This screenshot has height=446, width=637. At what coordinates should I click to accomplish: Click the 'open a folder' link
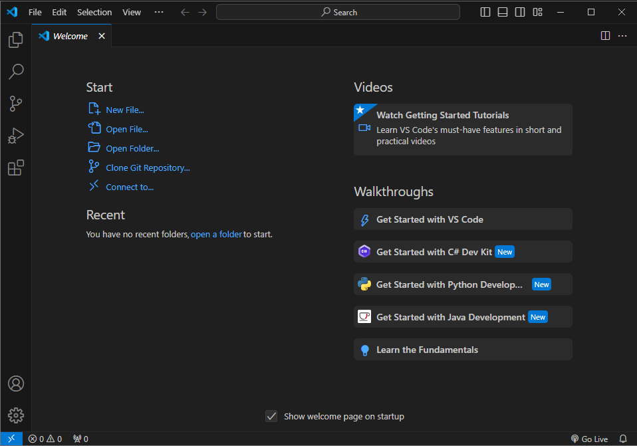[x=216, y=234]
